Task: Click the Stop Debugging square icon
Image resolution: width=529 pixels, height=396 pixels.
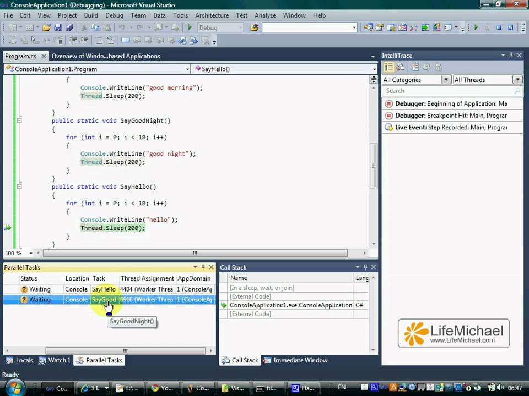Action: tap(499, 28)
